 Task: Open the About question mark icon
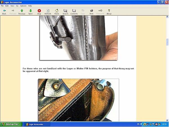point(109,10)
